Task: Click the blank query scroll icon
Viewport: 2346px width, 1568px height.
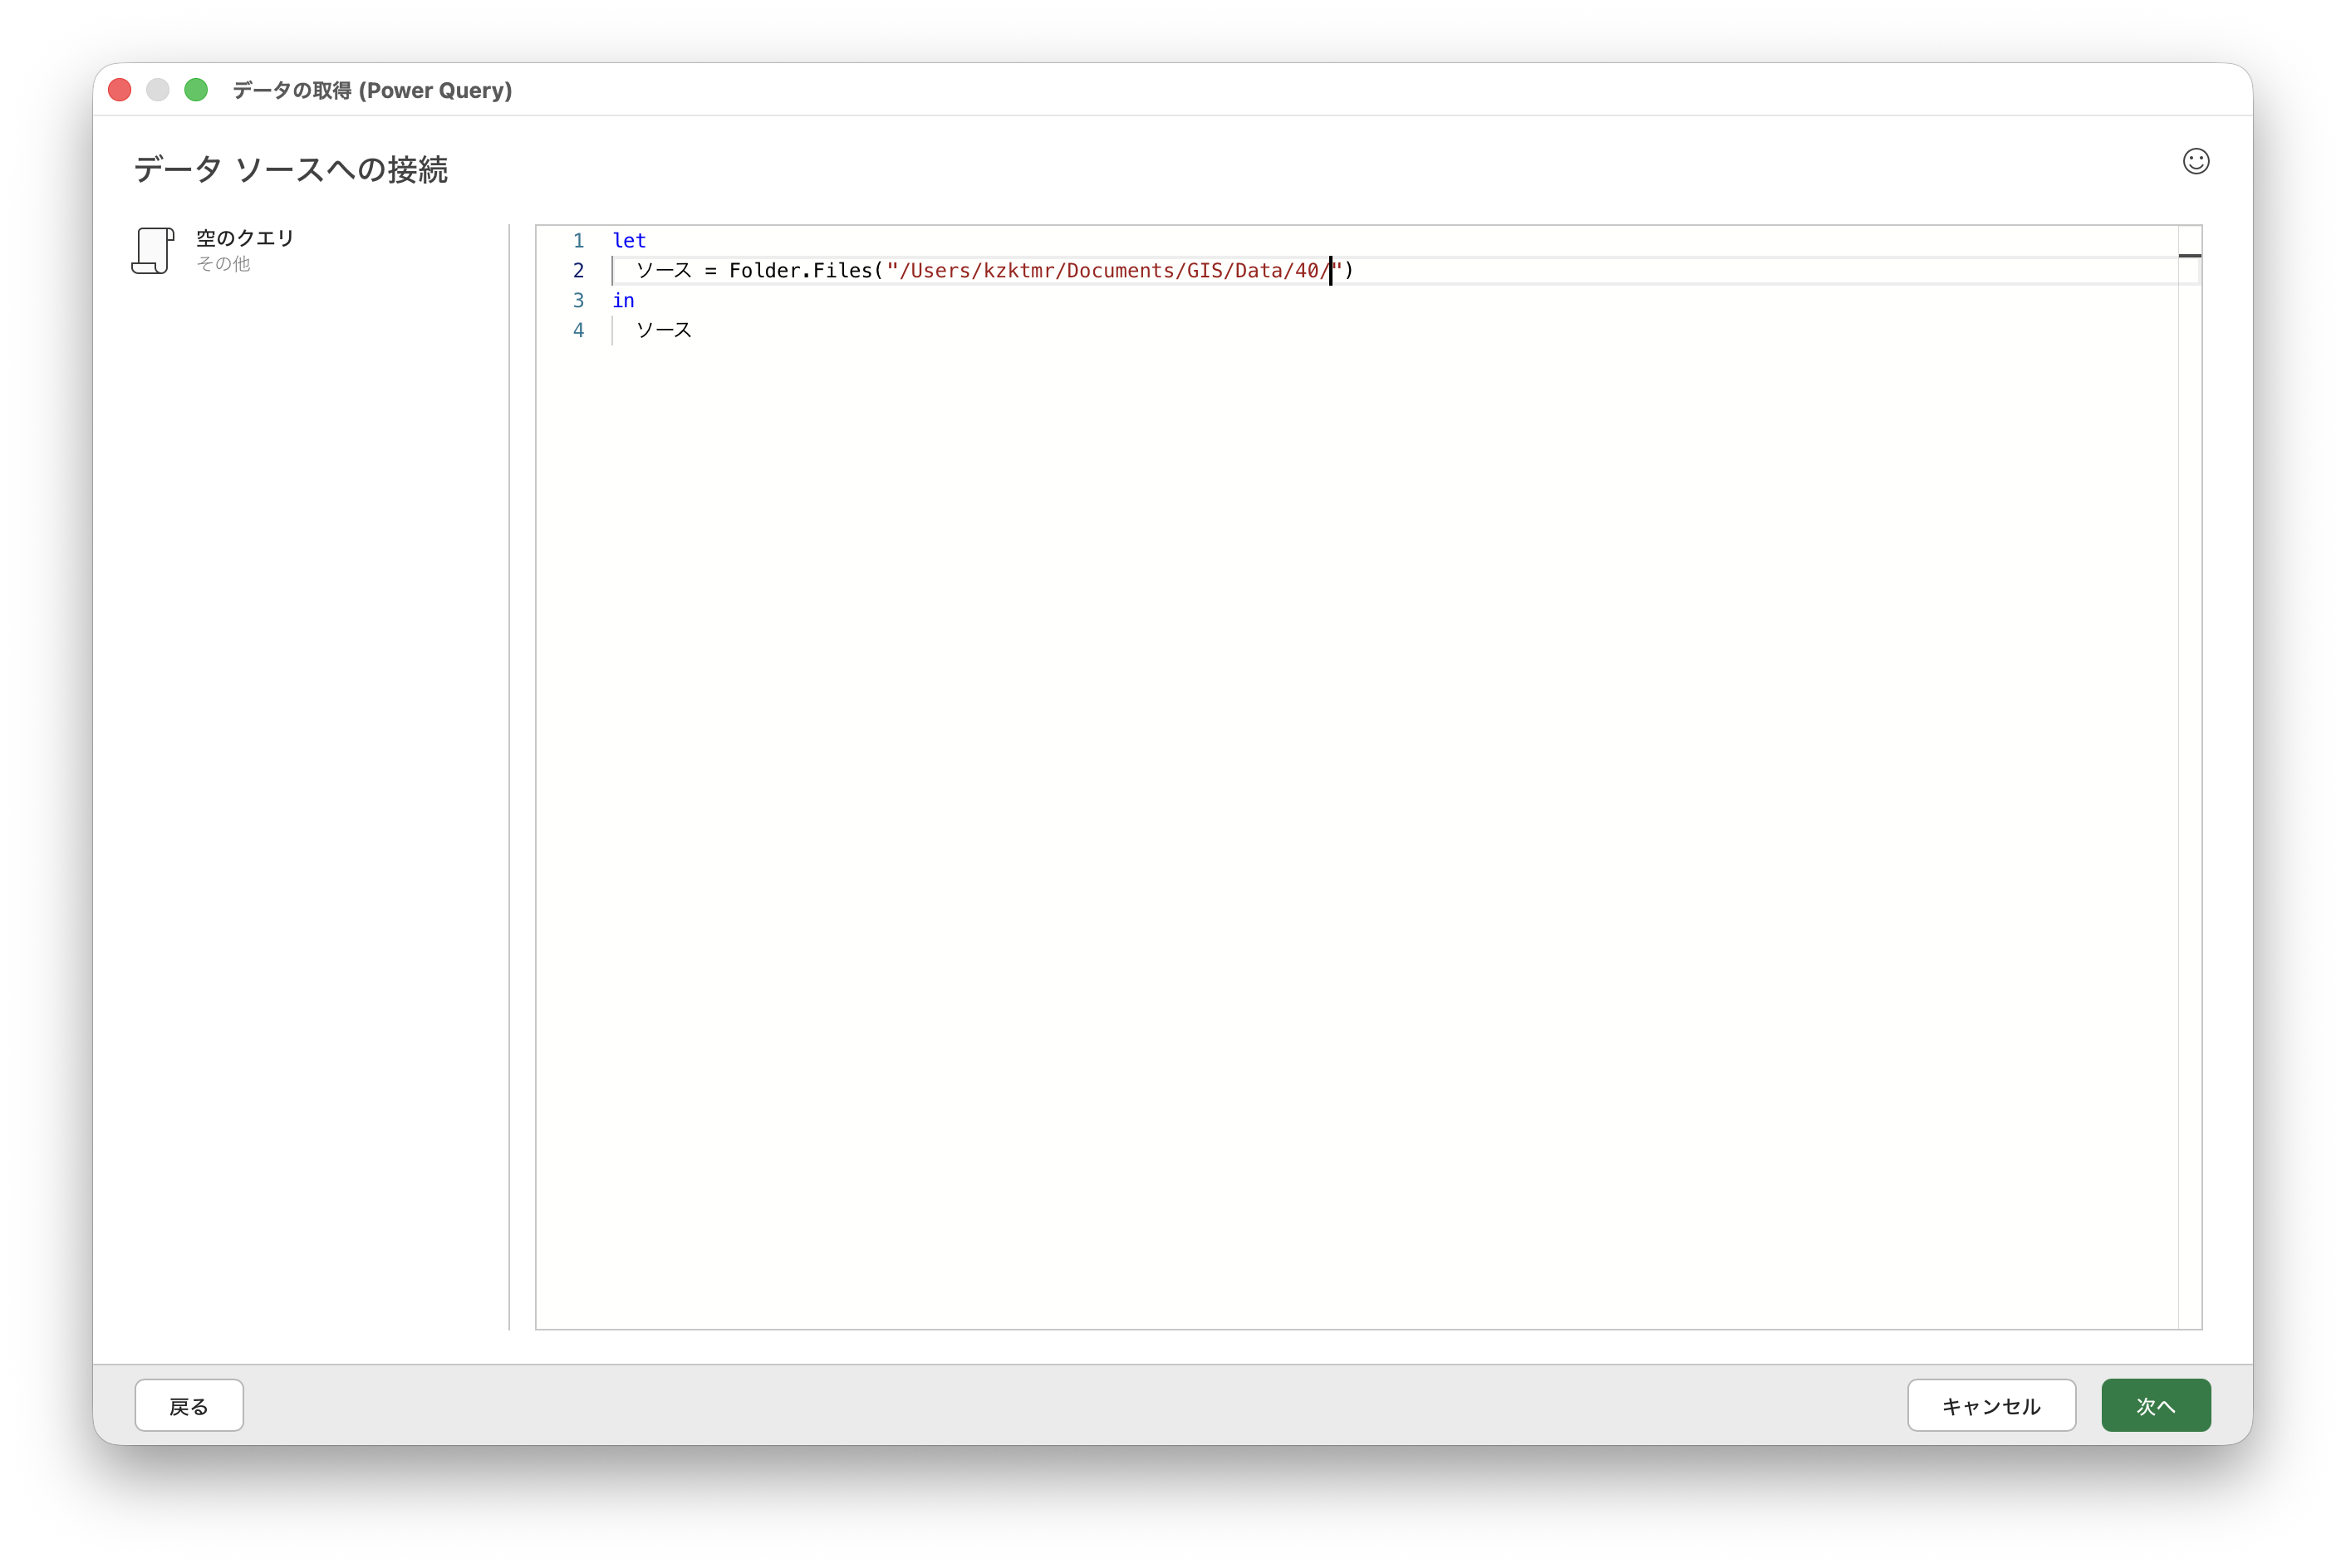Action: [x=152, y=250]
